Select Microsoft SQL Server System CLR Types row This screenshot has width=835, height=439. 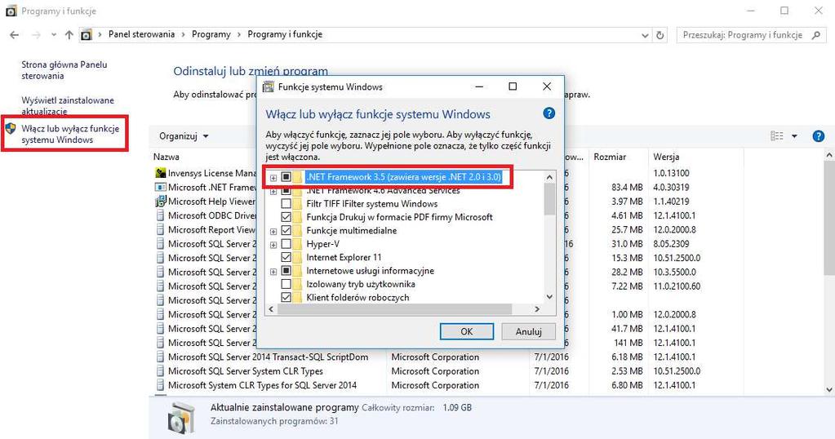coord(246,371)
